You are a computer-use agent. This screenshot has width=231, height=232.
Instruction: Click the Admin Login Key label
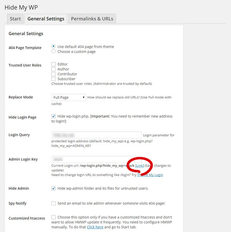pos(23,159)
